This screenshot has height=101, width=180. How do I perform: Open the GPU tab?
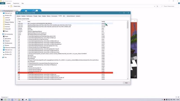(x=64, y=16)
